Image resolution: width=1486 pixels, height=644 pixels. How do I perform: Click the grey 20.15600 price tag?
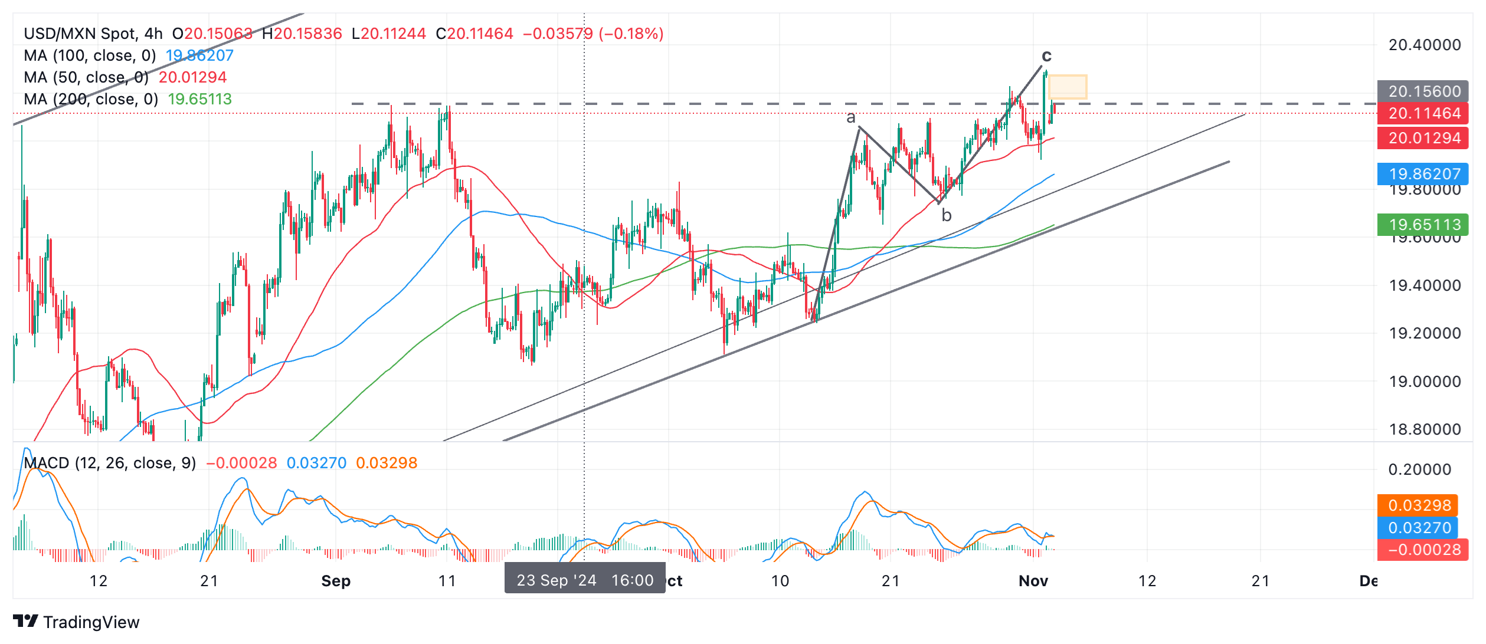click(1422, 91)
